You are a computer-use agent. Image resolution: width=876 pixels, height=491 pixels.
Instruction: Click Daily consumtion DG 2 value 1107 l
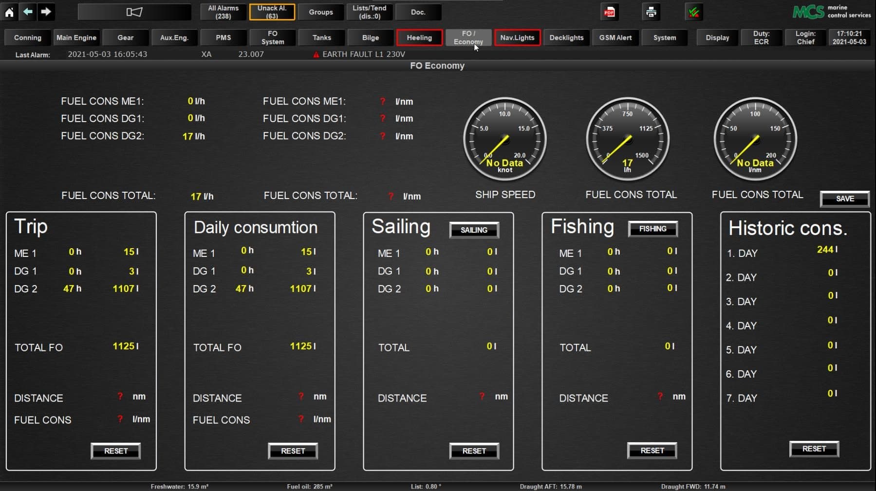[303, 289]
